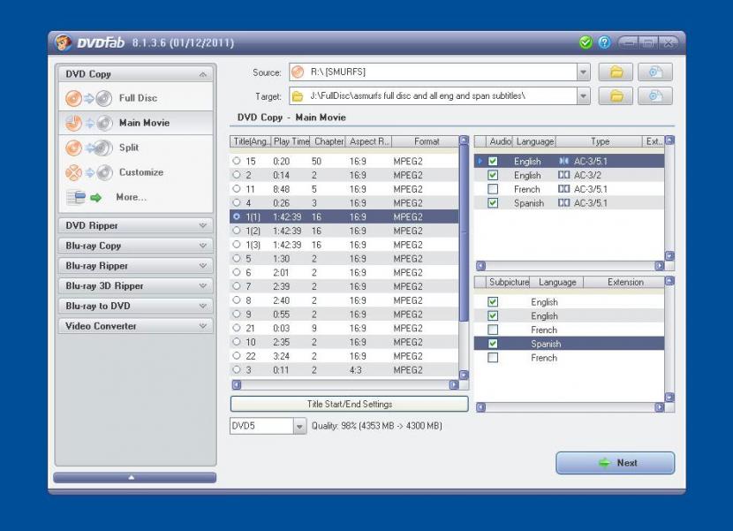
Task: Click title list scroll-up arrow icon
Action: (x=464, y=140)
